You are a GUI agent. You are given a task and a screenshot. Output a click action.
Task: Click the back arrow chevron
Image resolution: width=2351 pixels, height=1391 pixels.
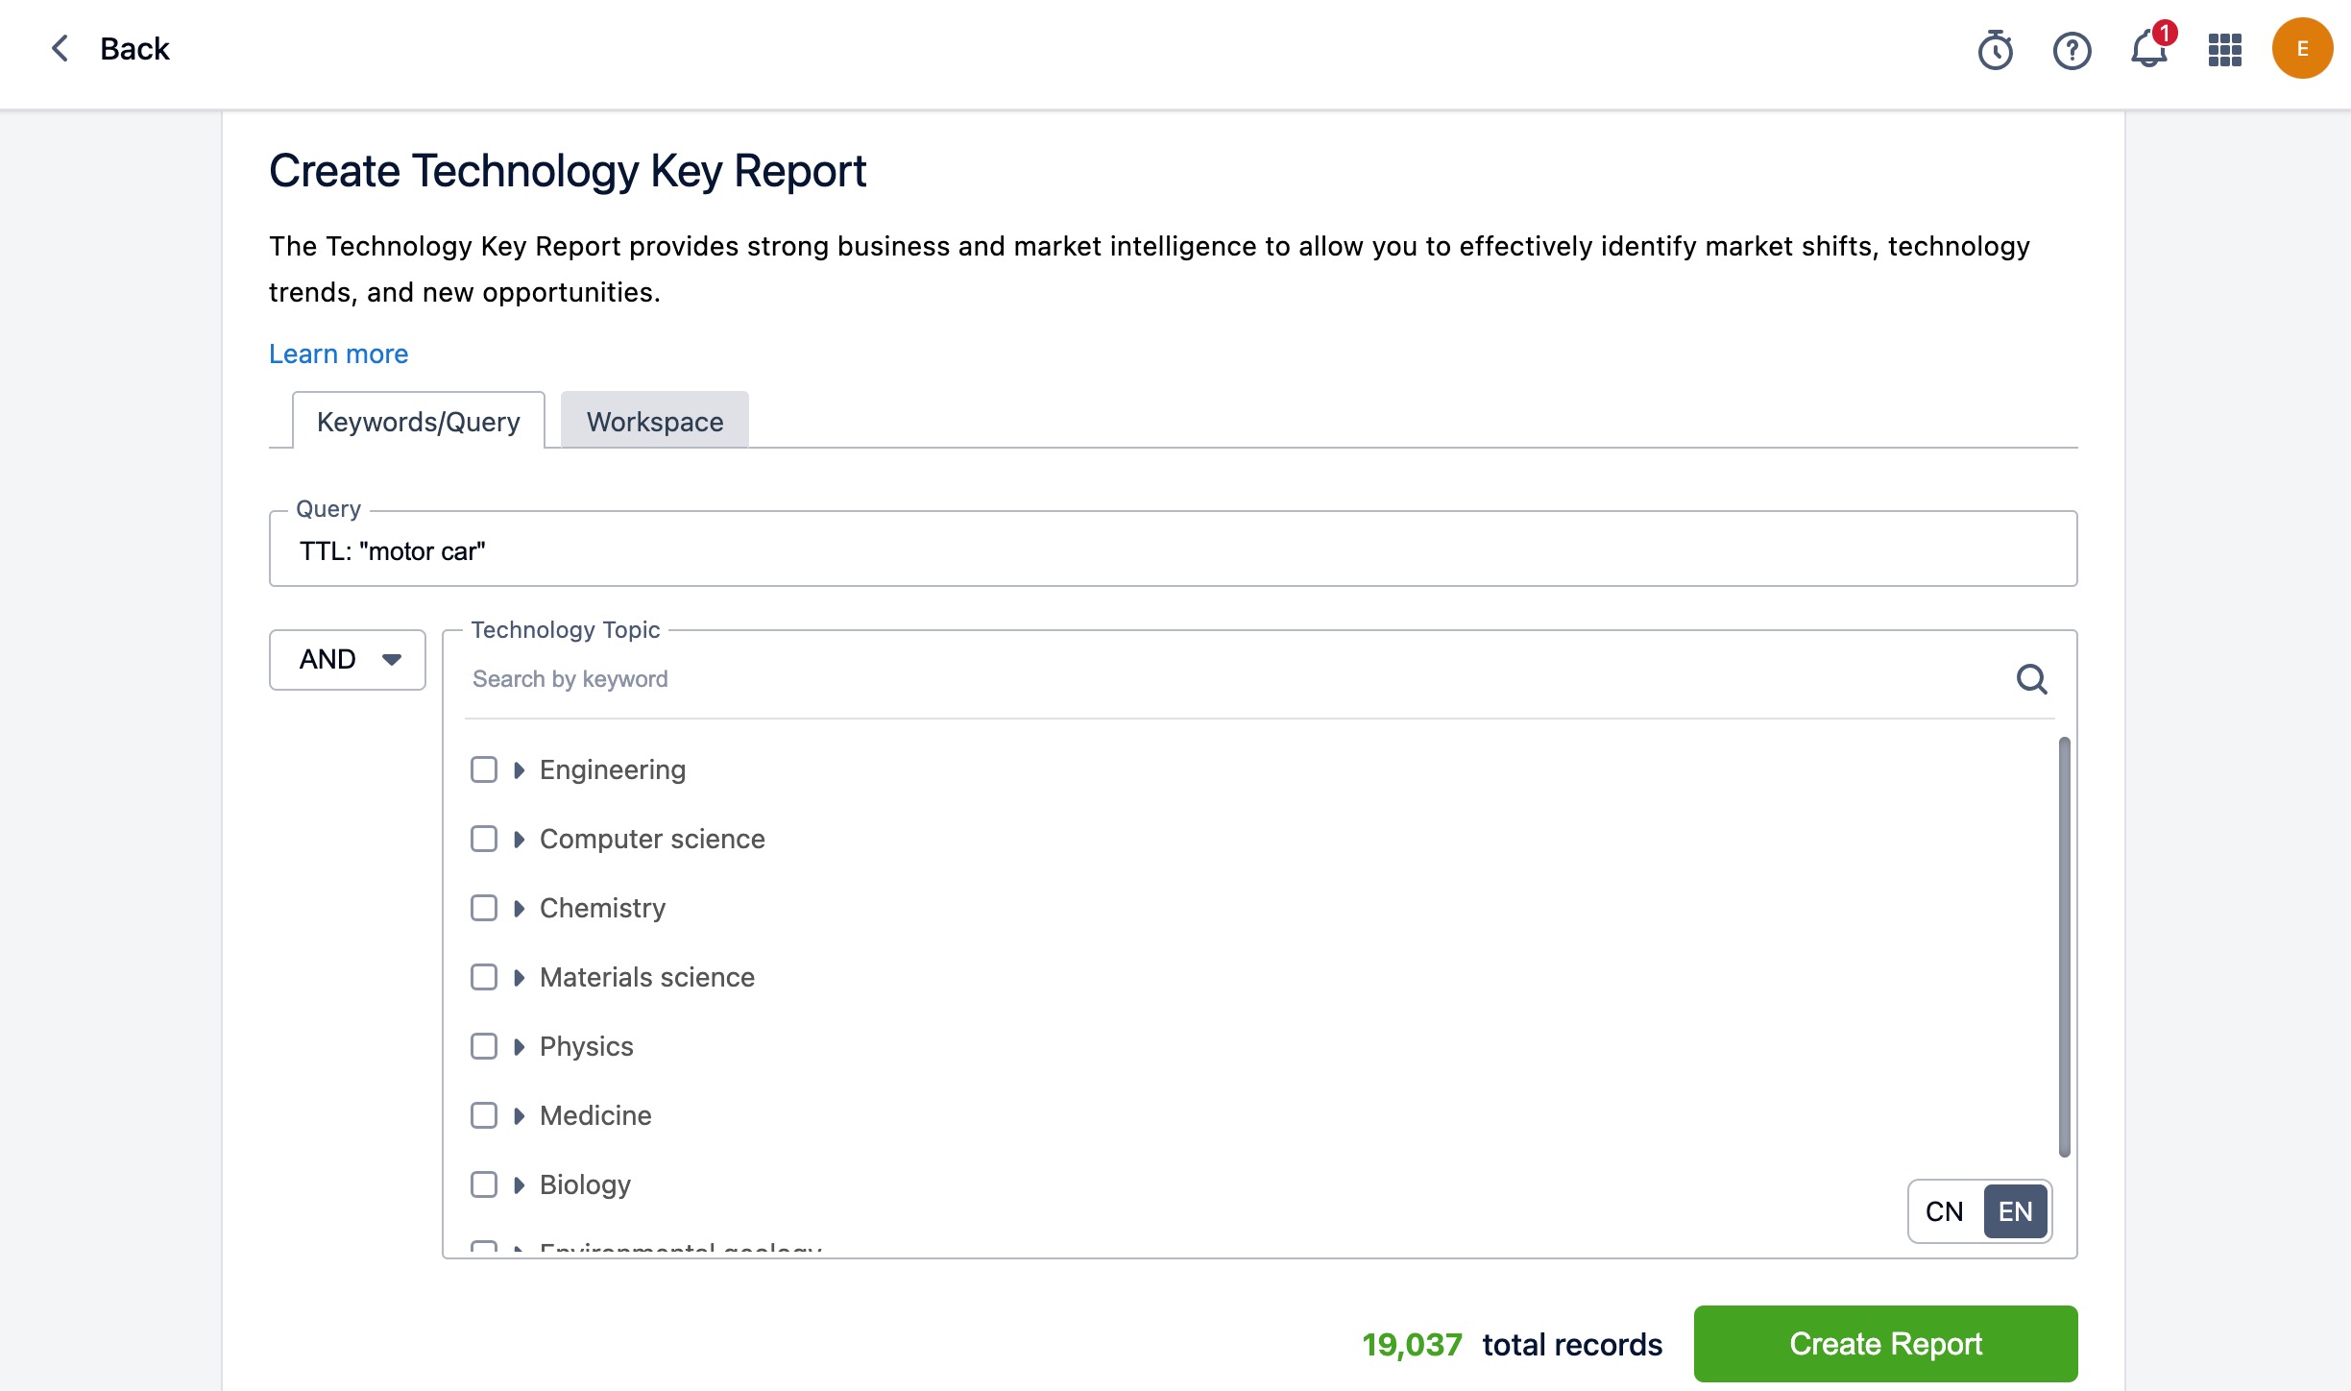[x=60, y=48]
